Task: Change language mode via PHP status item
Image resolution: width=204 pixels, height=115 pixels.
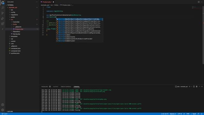Action: pyautogui.click(x=188, y=114)
